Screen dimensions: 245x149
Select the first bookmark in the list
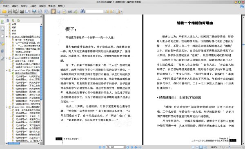tap(14, 24)
